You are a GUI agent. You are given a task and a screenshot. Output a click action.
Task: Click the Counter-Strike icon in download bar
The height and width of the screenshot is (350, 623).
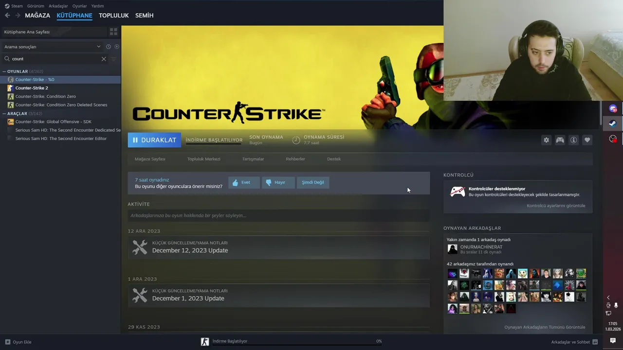[x=205, y=342]
